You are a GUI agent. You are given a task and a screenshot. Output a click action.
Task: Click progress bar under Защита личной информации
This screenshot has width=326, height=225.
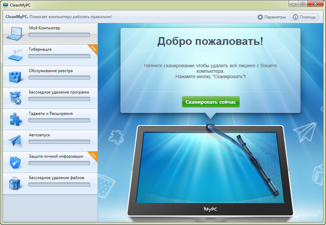(59, 163)
